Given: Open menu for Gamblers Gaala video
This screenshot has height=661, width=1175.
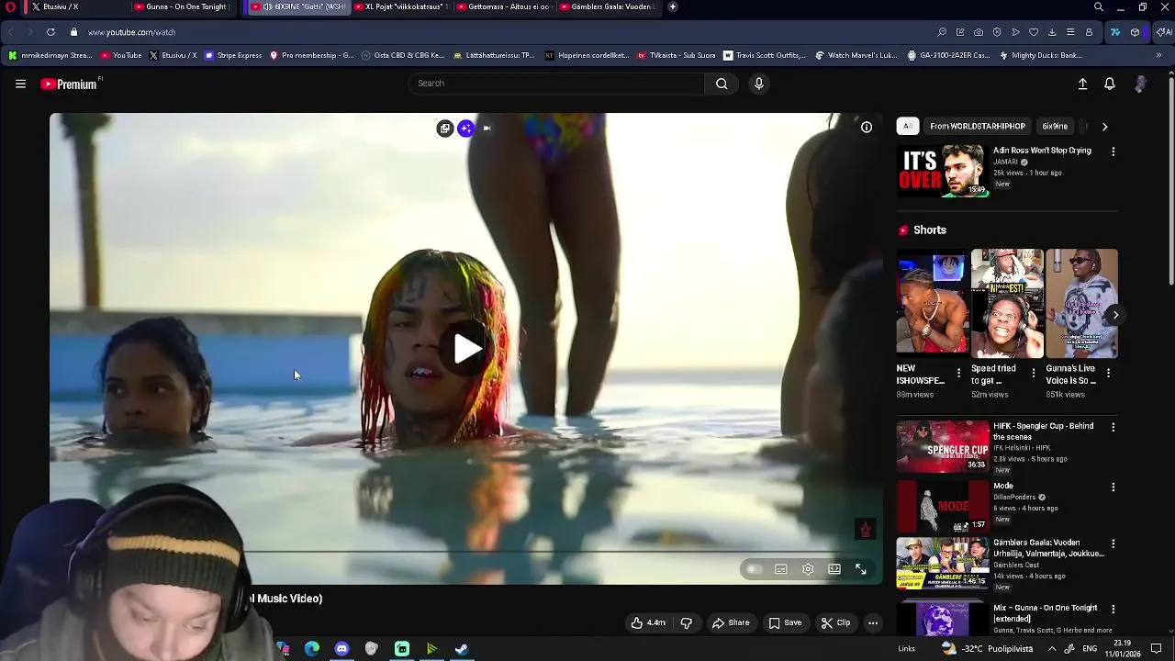Looking at the screenshot, I should click(x=1113, y=543).
